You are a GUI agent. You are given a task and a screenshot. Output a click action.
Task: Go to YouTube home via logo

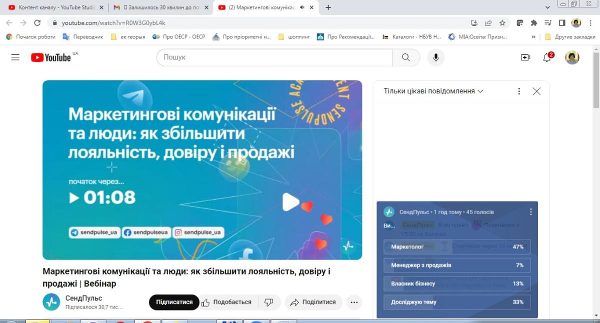tap(51, 57)
